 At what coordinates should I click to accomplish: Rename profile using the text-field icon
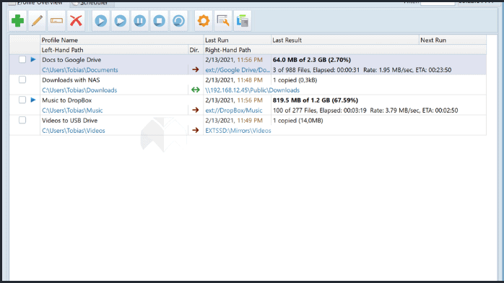(x=56, y=21)
